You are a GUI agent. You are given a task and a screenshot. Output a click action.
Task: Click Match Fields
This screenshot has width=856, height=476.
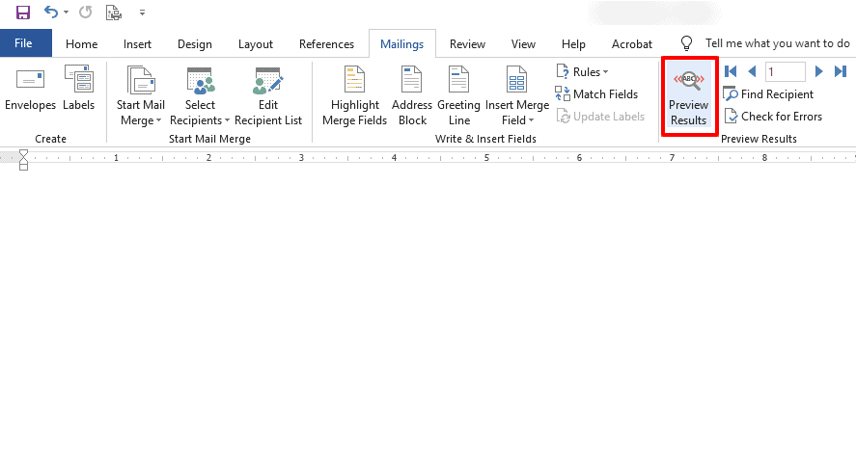pos(596,94)
